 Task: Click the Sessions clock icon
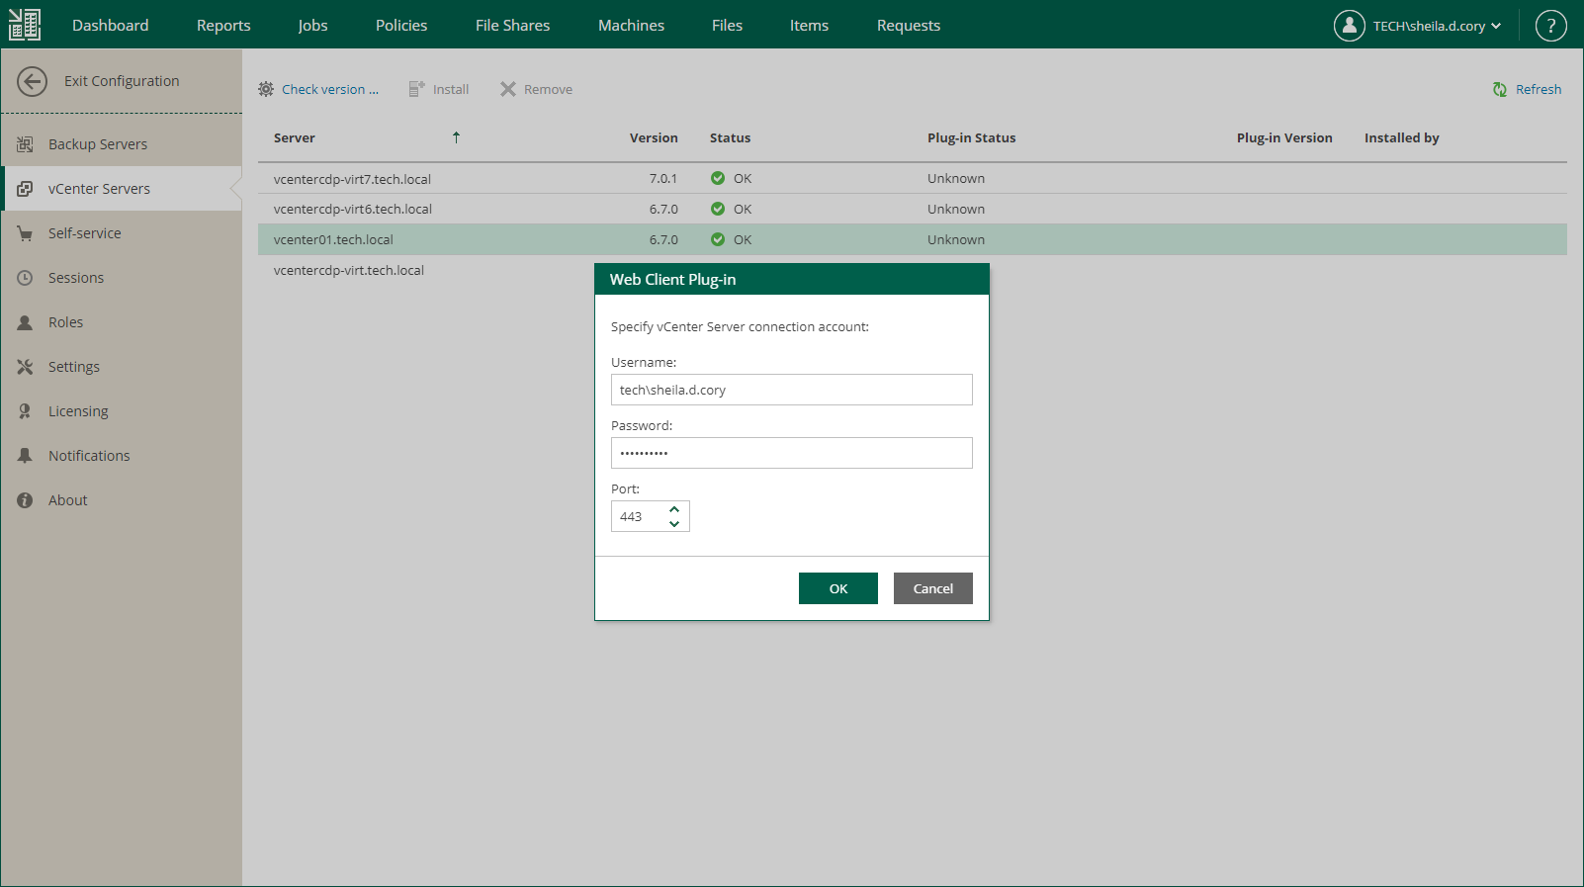pos(25,278)
